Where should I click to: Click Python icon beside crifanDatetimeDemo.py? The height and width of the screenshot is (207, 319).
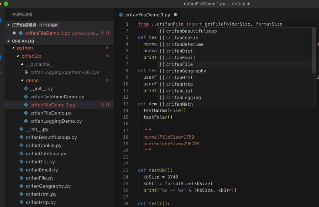26,97
